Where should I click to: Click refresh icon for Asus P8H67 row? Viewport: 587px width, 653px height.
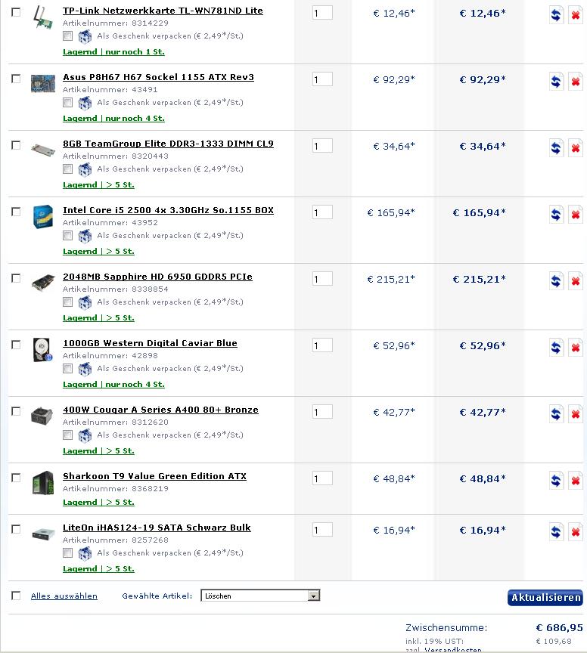(556, 82)
